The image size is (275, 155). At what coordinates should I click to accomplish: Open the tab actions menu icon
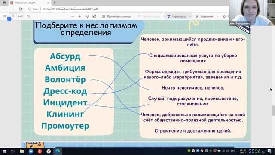[x=4, y=3]
